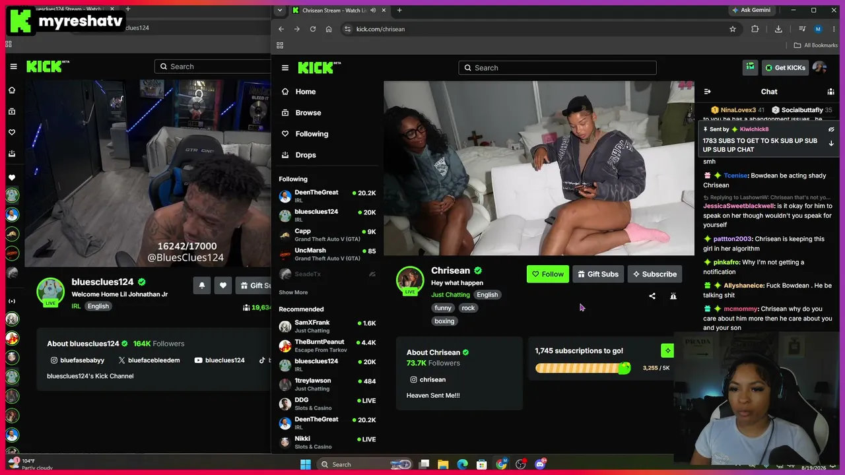The height and width of the screenshot is (475, 845).
Task: Follow the Chrisean channel
Action: point(548,274)
